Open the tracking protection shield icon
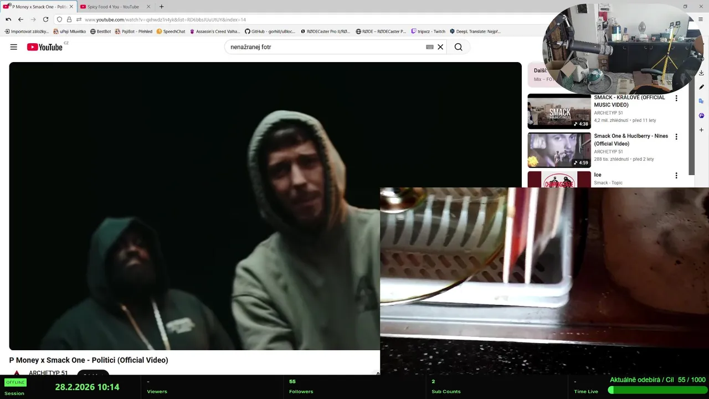Viewport: 709px width, 399px height. point(60,19)
